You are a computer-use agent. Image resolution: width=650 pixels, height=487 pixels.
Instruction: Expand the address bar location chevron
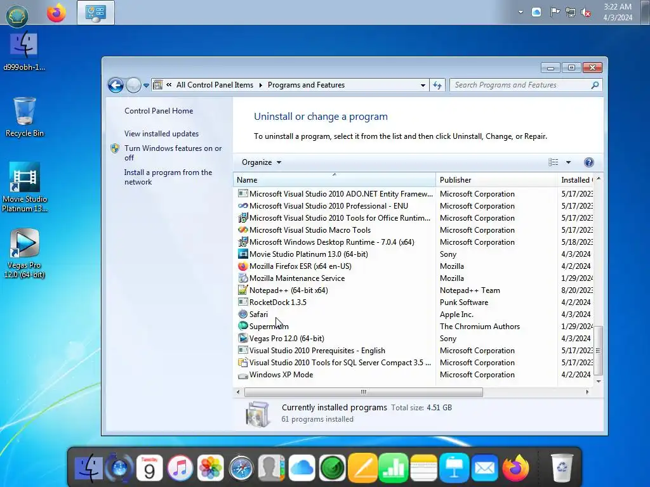pyautogui.click(x=169, y=84)
